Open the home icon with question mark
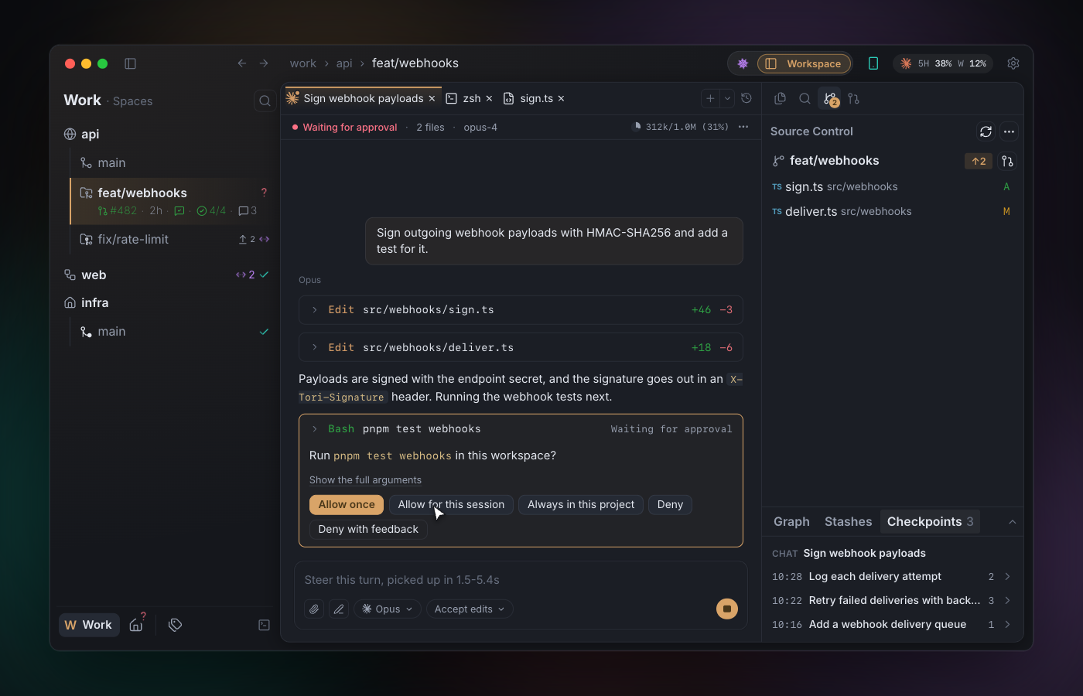 coord(136,624)
